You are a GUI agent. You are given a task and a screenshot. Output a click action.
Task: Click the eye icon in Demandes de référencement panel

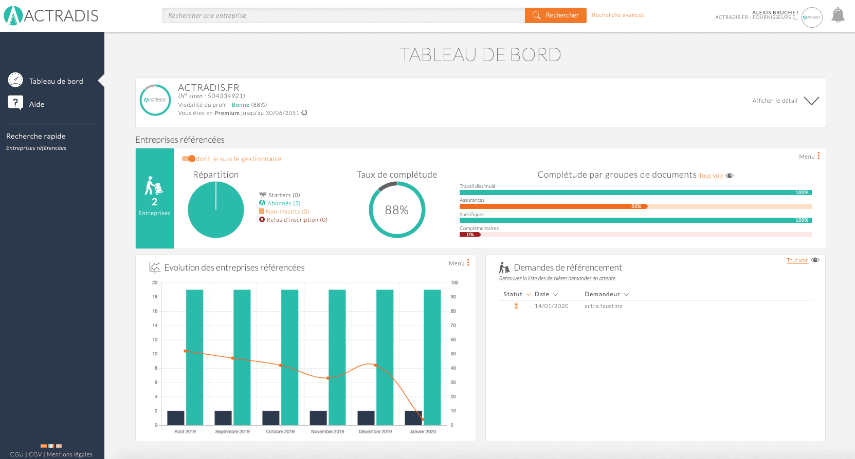pos(815,260)
